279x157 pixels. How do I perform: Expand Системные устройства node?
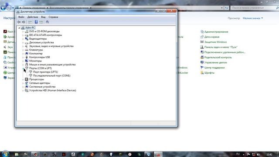23,87
